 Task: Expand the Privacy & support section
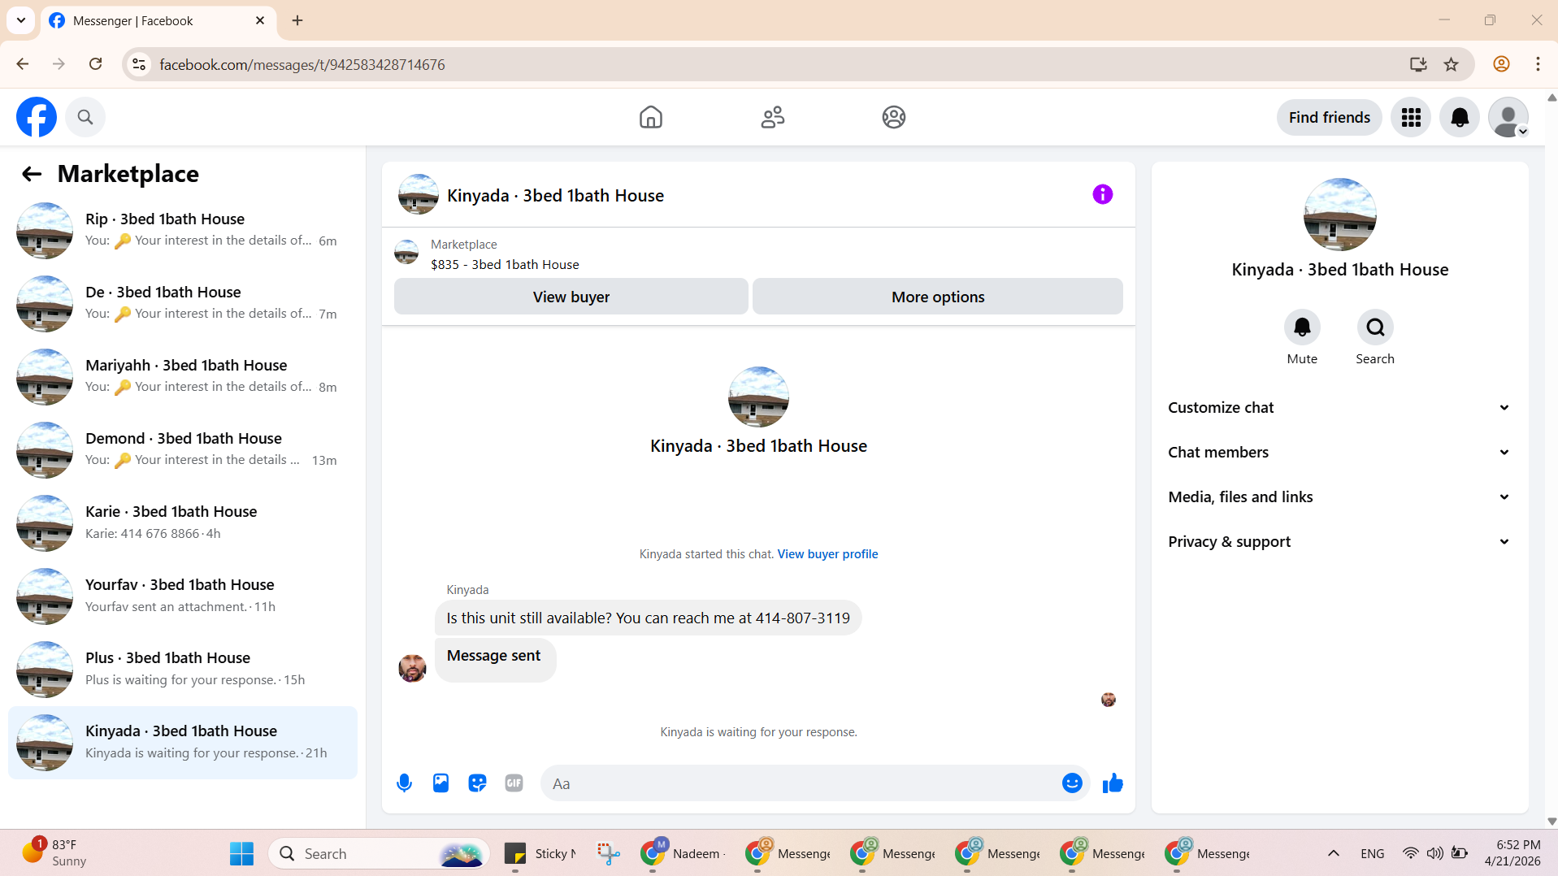coord(1339,542)
